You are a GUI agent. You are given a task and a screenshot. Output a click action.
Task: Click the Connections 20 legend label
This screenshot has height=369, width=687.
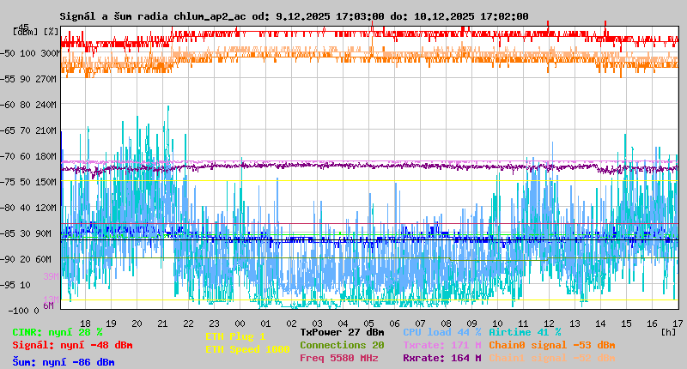click(x=342, y=344)
